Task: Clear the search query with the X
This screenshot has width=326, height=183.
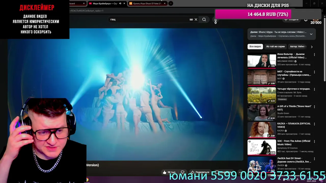Action: tap(196, 20)
